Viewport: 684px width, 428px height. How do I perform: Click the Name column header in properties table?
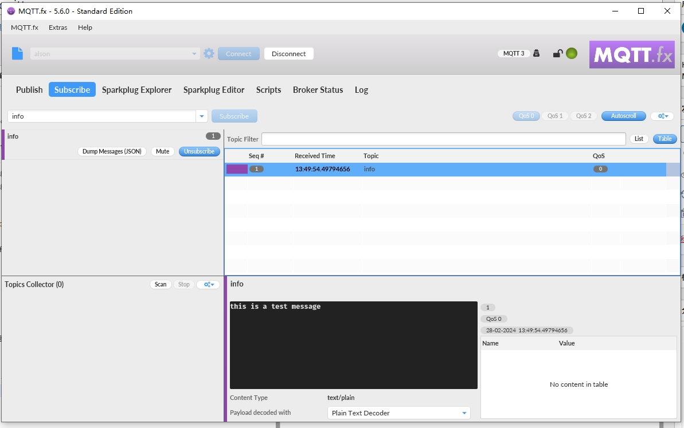point(490,343)
